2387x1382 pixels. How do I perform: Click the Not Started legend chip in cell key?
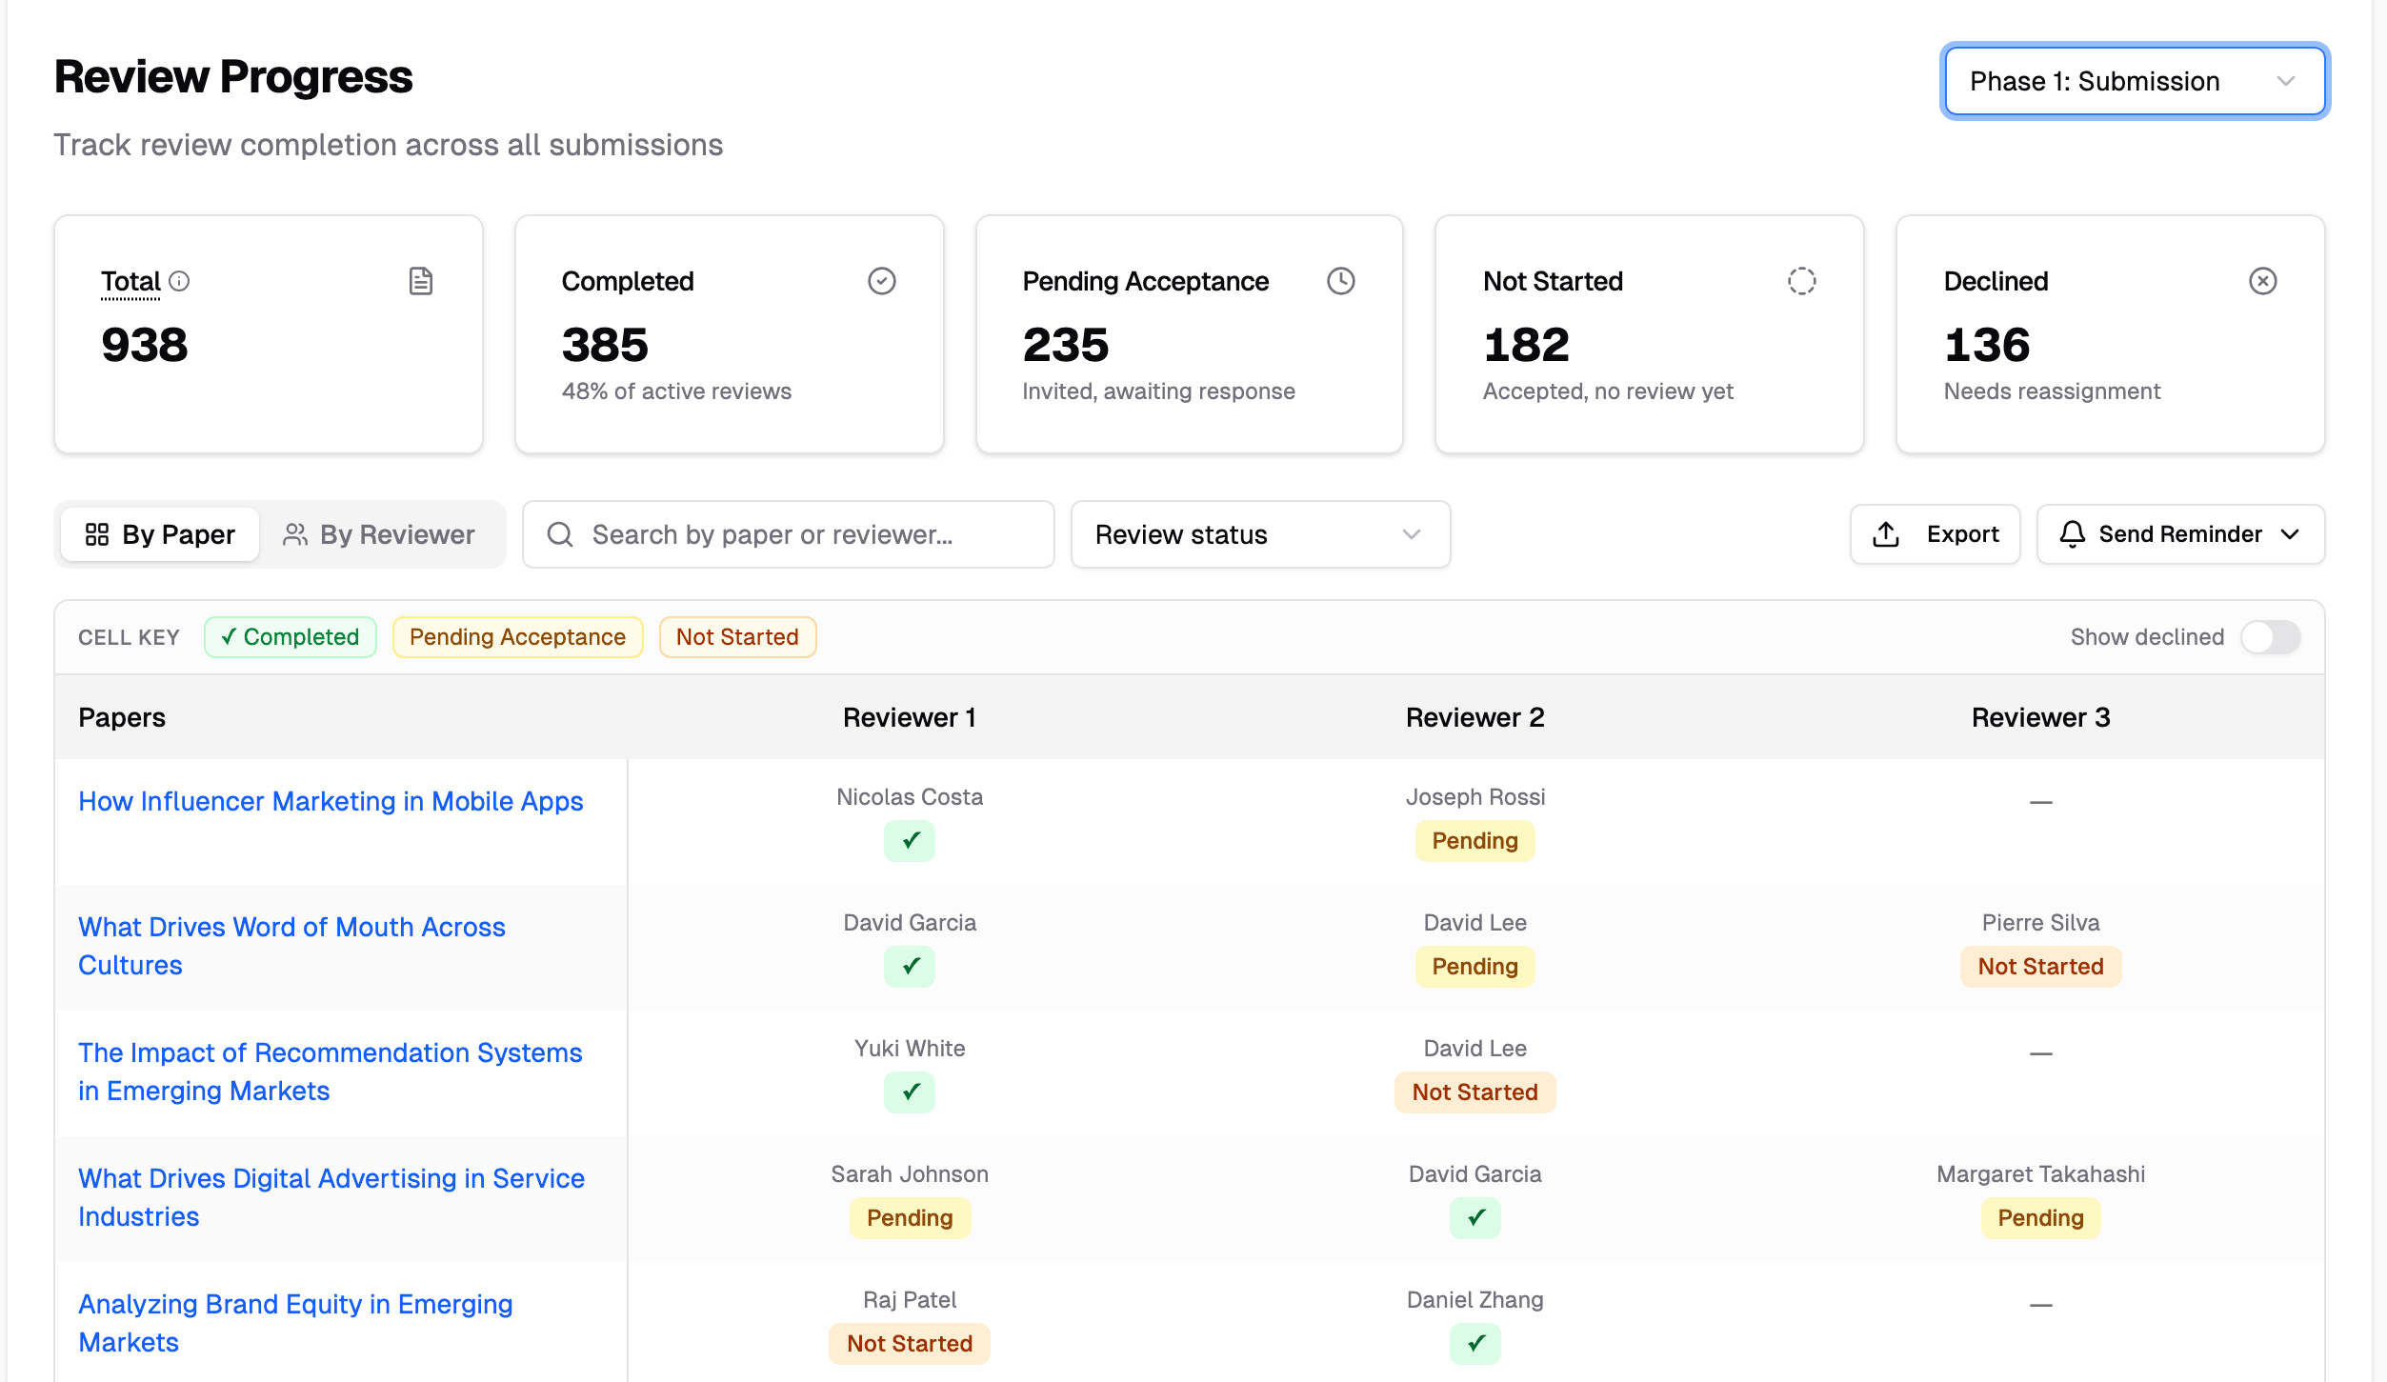pyautogui.click(x=737, y=637)
